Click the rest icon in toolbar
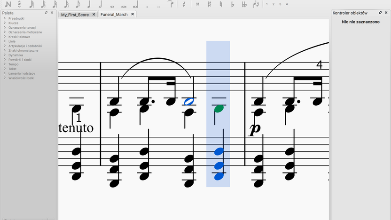This screenshot has height=220, width=391. click(184, 4)
